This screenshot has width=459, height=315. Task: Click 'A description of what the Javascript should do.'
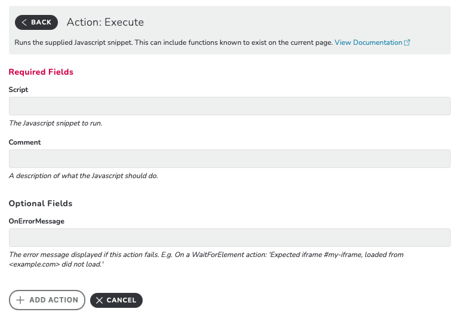click(x=84, y=176)
